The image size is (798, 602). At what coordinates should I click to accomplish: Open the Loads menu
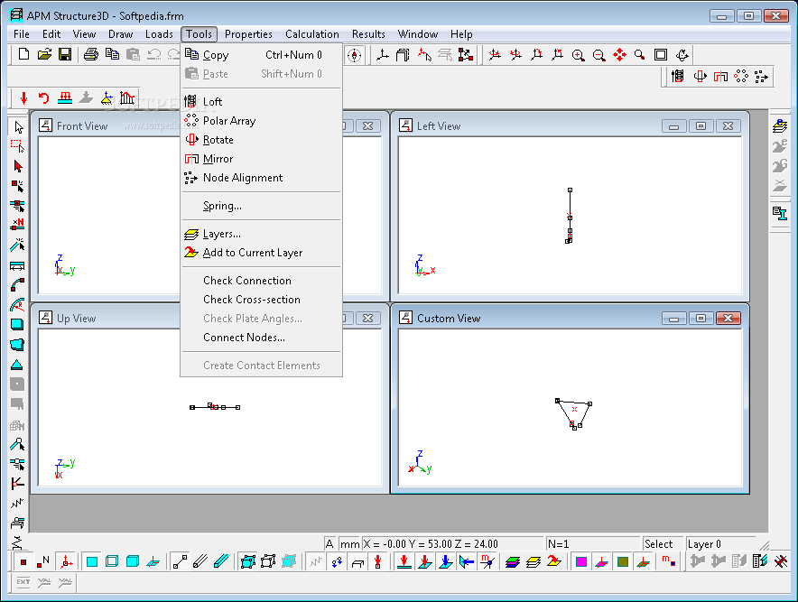click(x=159, y=34)
